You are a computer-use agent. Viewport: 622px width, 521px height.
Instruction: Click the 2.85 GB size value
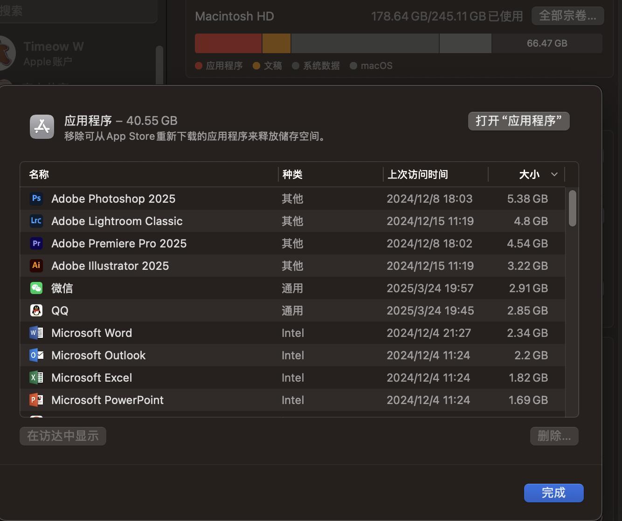click(527, 310)
